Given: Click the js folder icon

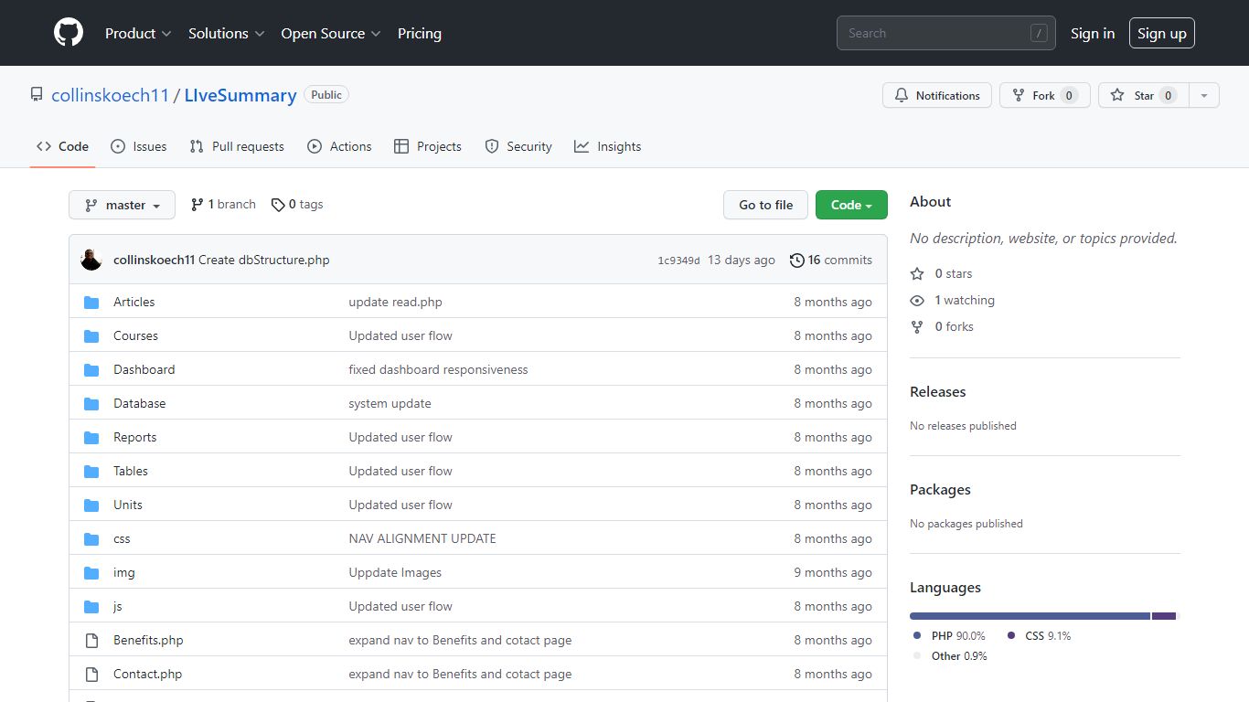Looking at the screenshot, I should pyautogui.click(x=91, y=606).
